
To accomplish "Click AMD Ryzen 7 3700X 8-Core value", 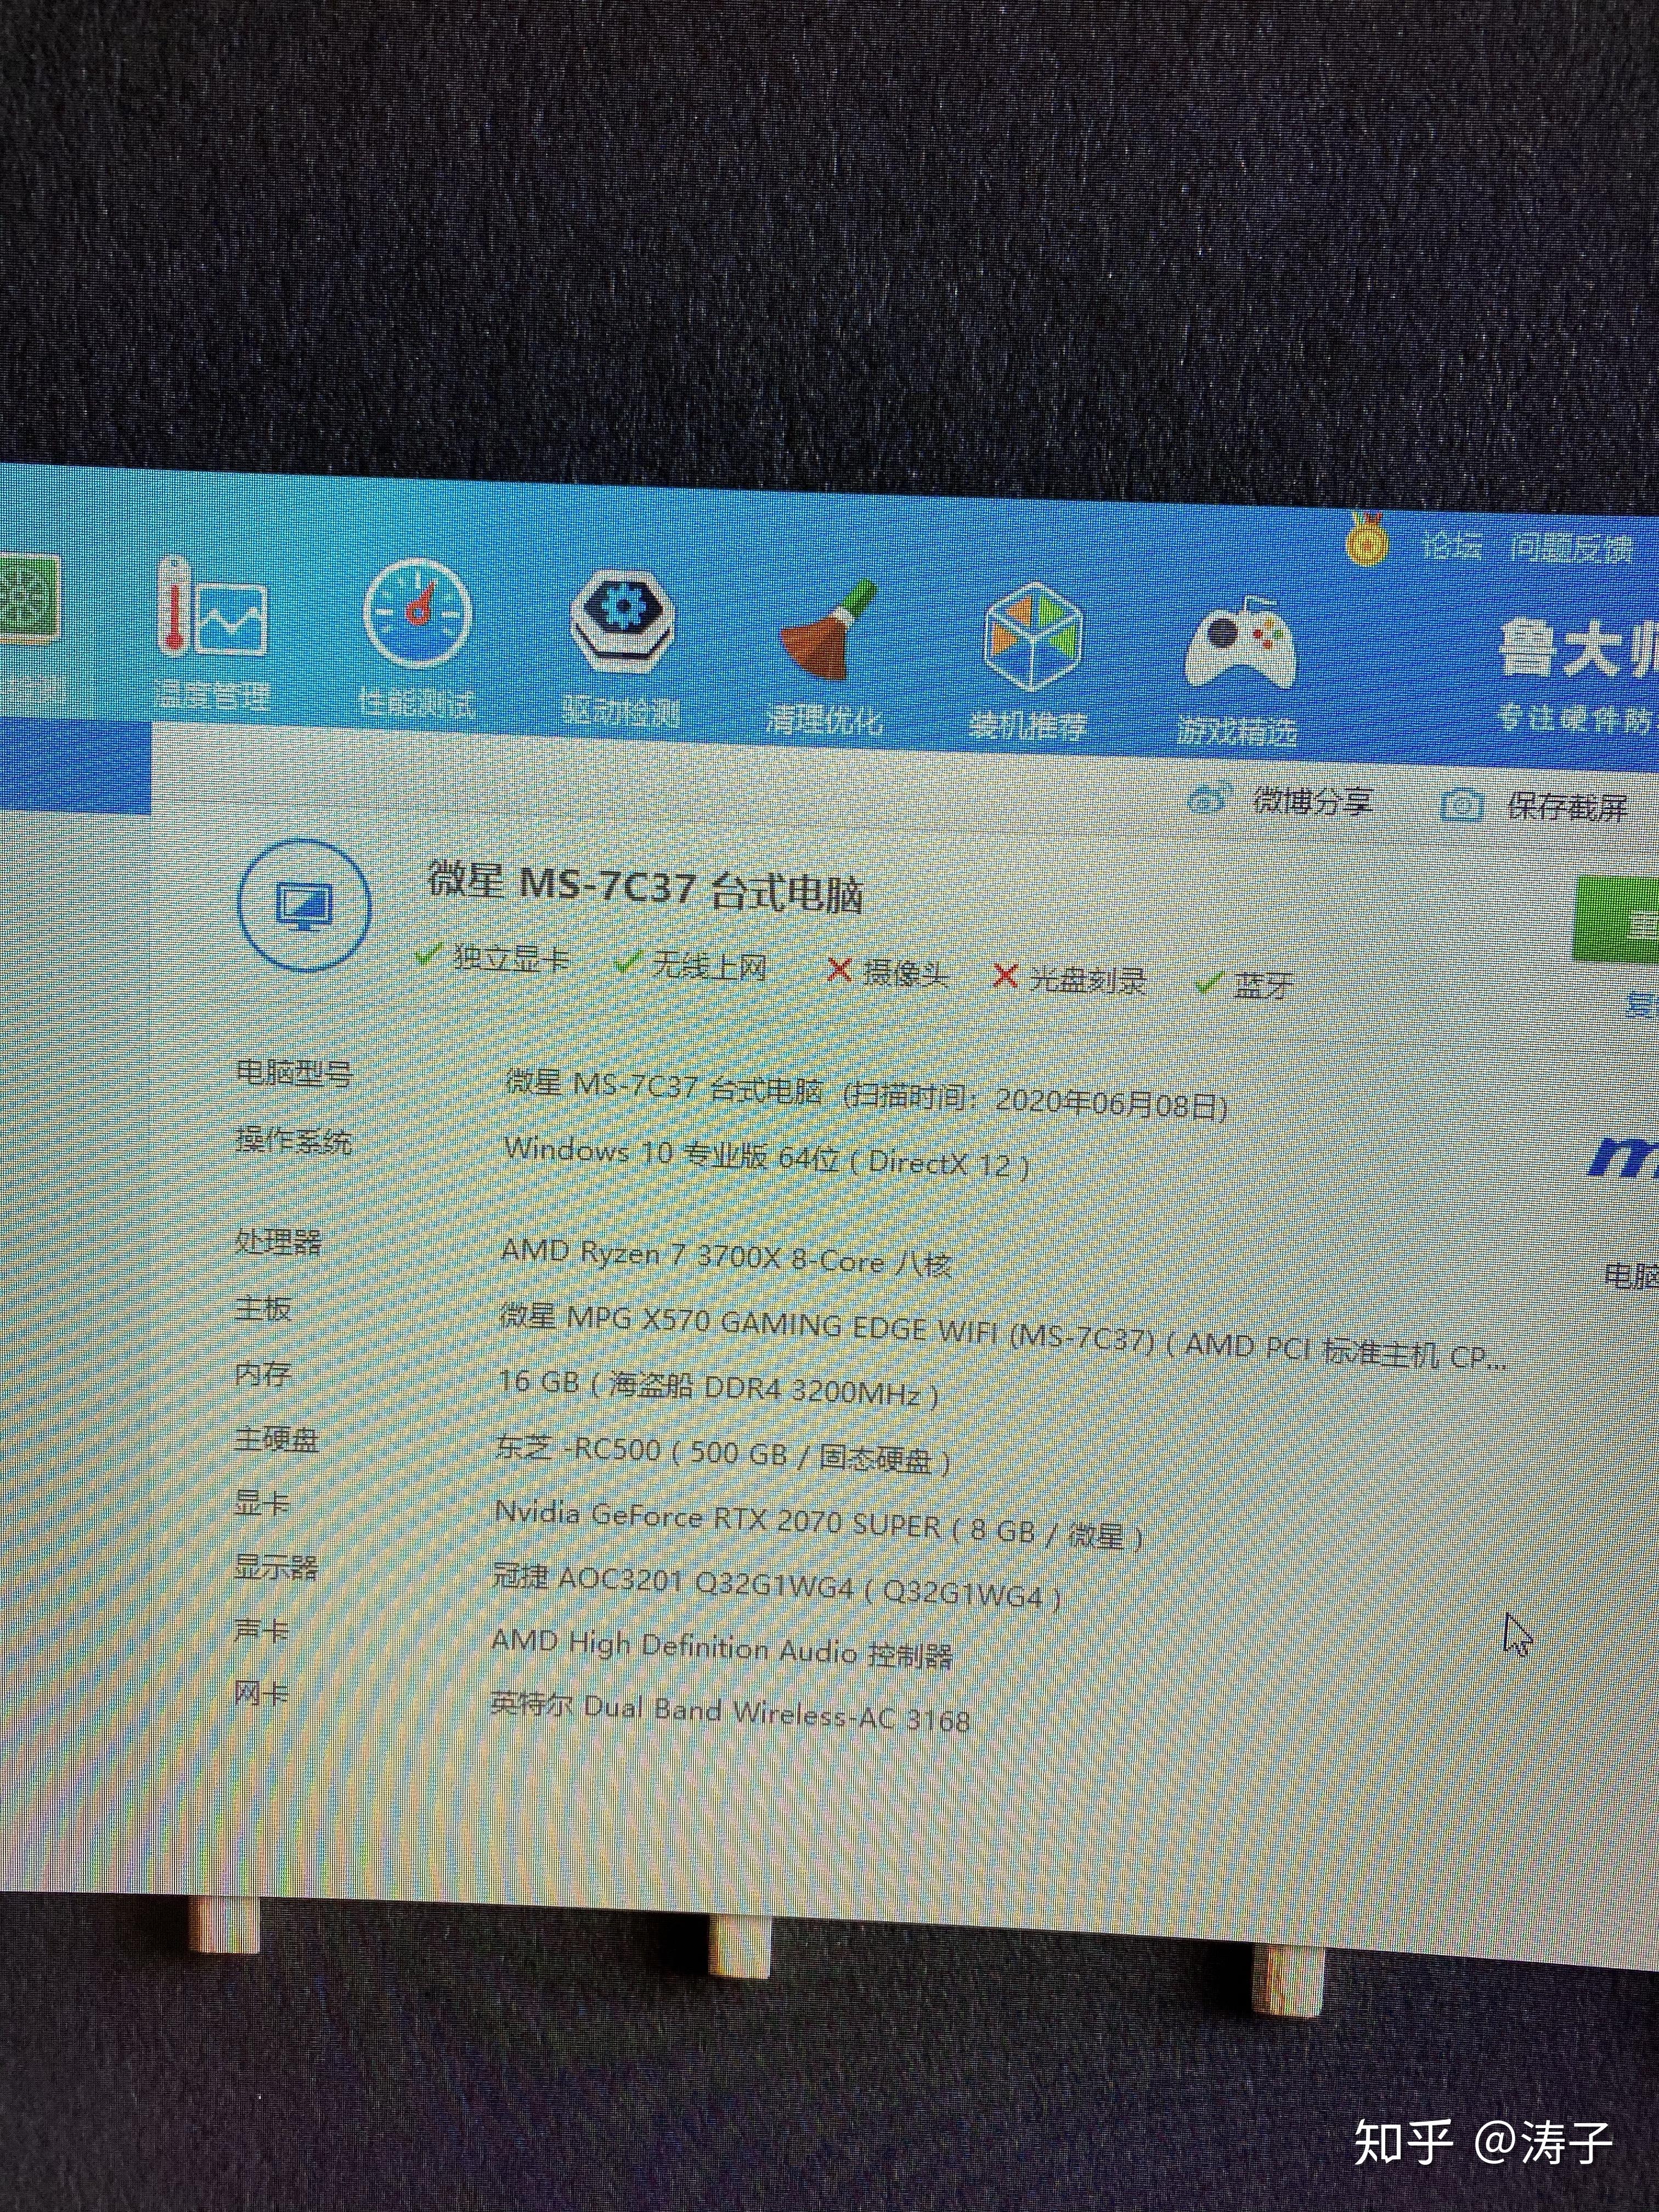I will [x=726, y=1257].
